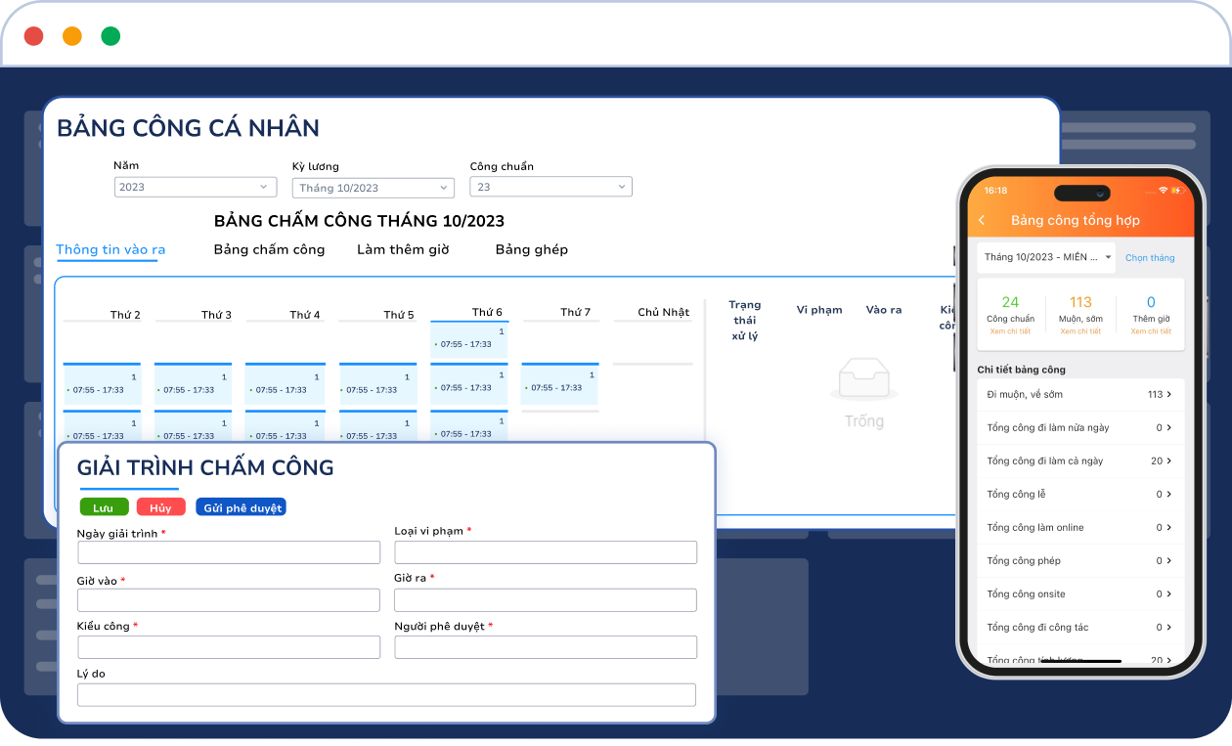
Task: Tap the back arrow in mobile header
Action: pos(982,221)
